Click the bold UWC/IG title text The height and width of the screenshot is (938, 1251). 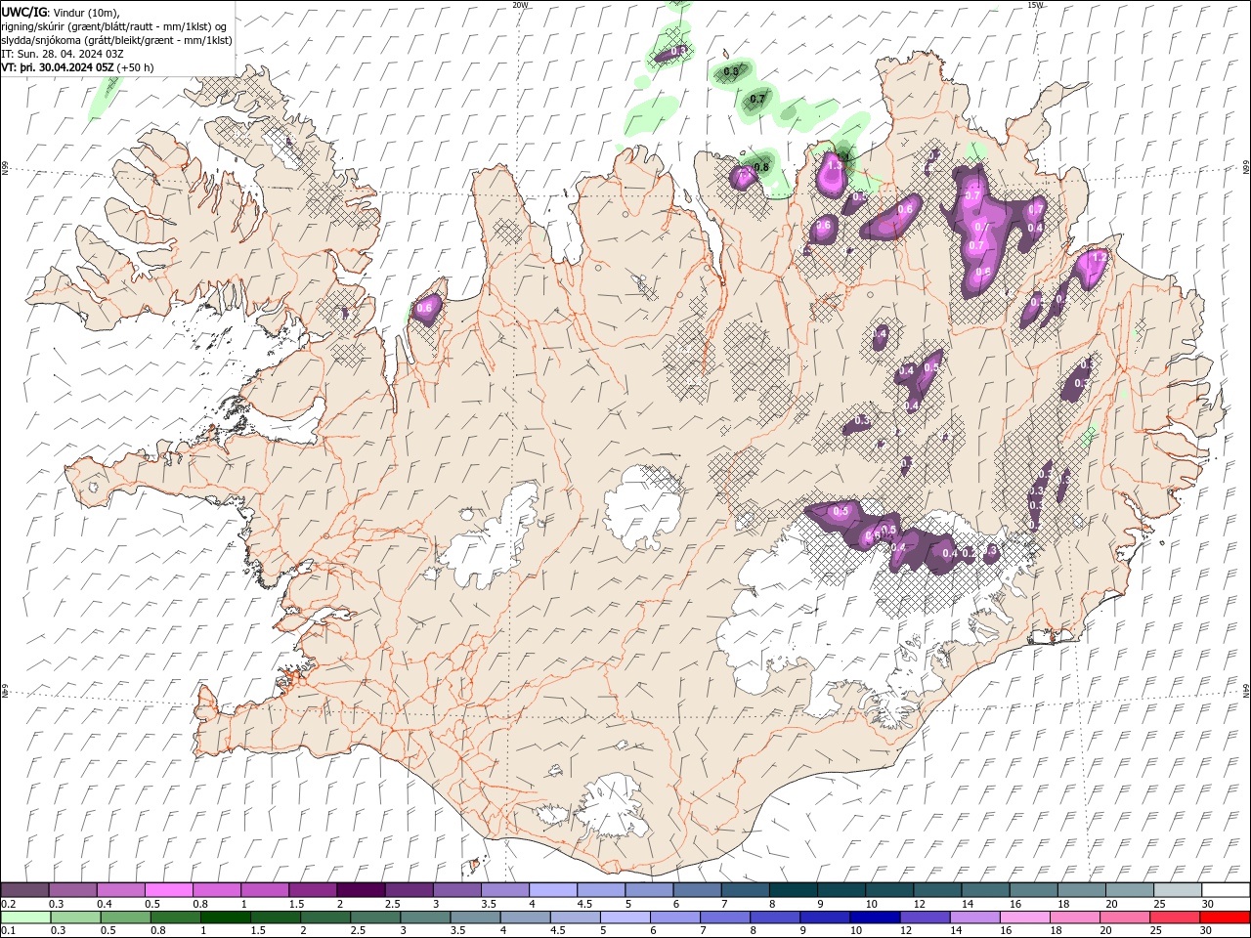point(23,12)
